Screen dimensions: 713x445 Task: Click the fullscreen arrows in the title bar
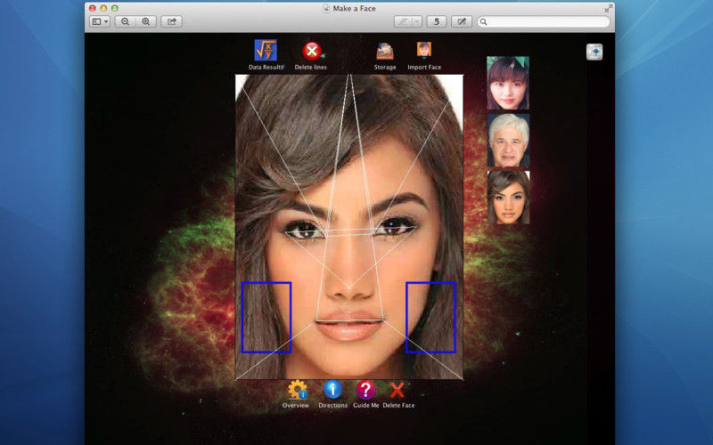coord(608,8)
